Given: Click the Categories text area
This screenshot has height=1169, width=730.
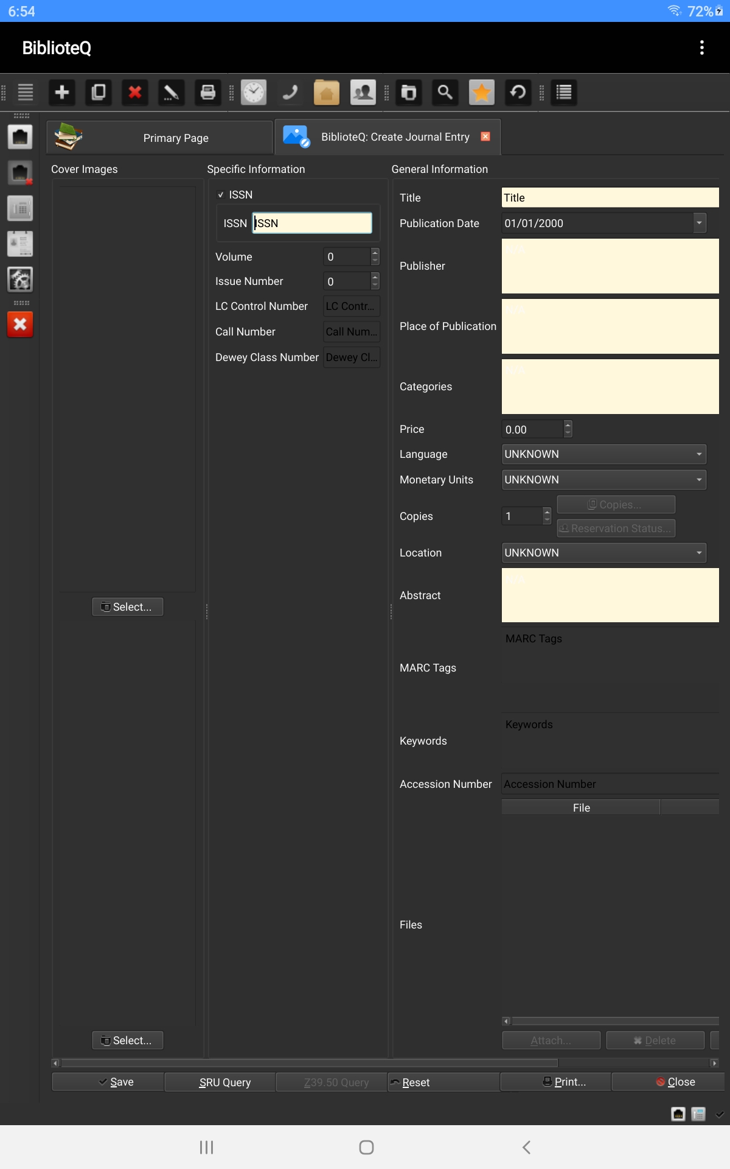Looking at the screenshot, I should [x=610, y=387].
